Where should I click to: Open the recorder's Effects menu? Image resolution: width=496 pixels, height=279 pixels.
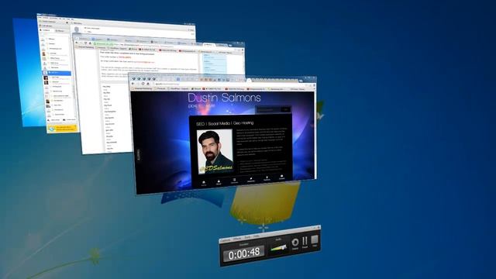(x=237, y=239)
